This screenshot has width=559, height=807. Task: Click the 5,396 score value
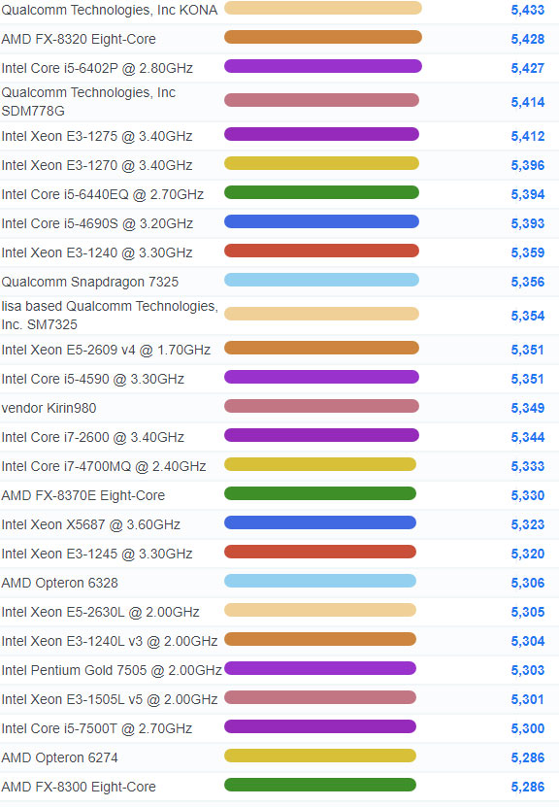click(528, 165)
